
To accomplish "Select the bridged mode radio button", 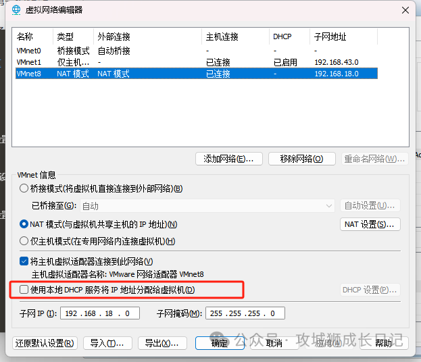I will (24, 188).
